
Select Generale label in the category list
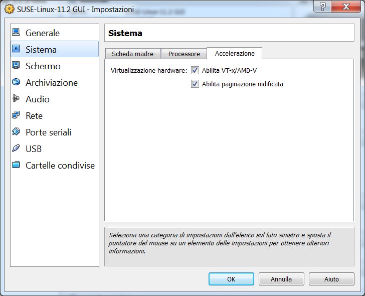click(43, 33)
